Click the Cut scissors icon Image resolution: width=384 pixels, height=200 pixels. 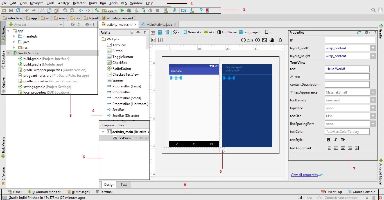pyautogui.click(x=42, y=11)
